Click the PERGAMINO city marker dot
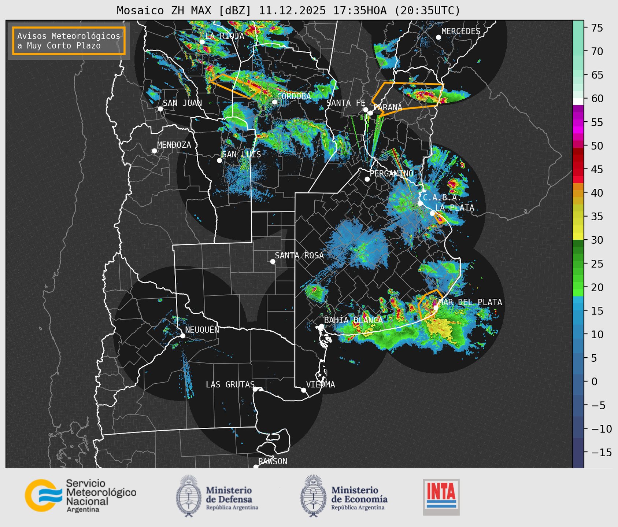This screenshot has height=527, width=618. point(367,179)
